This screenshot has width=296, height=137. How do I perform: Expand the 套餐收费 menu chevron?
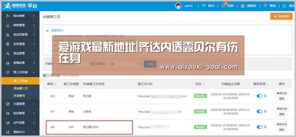pyautogui.click(x=34, y=63)
